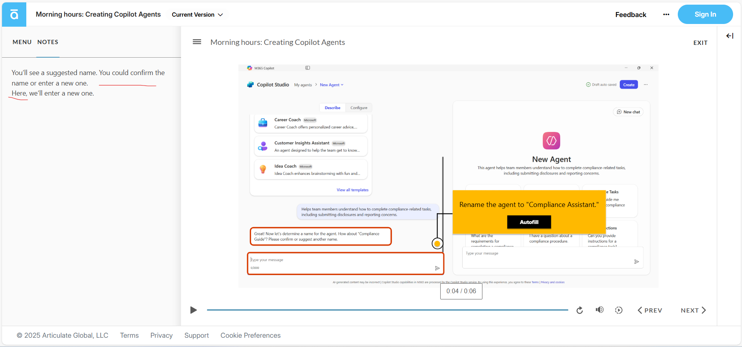This screenshot has height=347, width=742.
Task: Start a New chat in the preview
Action: (x=628, y=112)
